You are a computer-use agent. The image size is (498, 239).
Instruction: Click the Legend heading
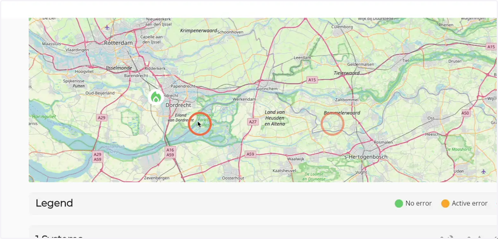pos(54,203)
